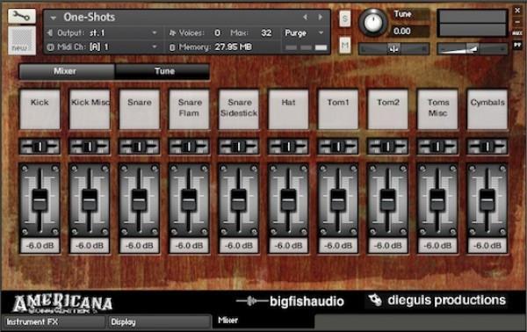Click the Tom2 channel pan slider
Screen dimensions: 527x332
tap(388, 147)
